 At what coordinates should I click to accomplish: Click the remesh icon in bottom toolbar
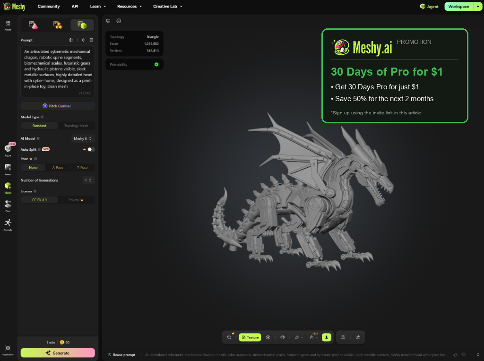coord(268,337)
